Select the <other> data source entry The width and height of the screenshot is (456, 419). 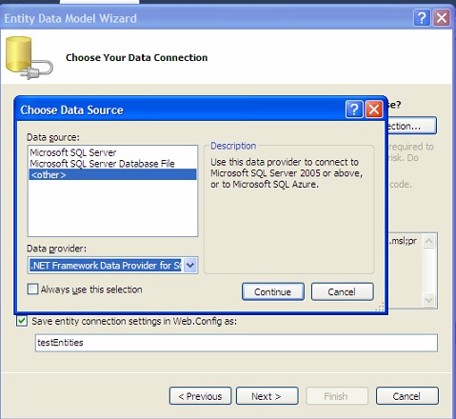click(x=112, y=174)
